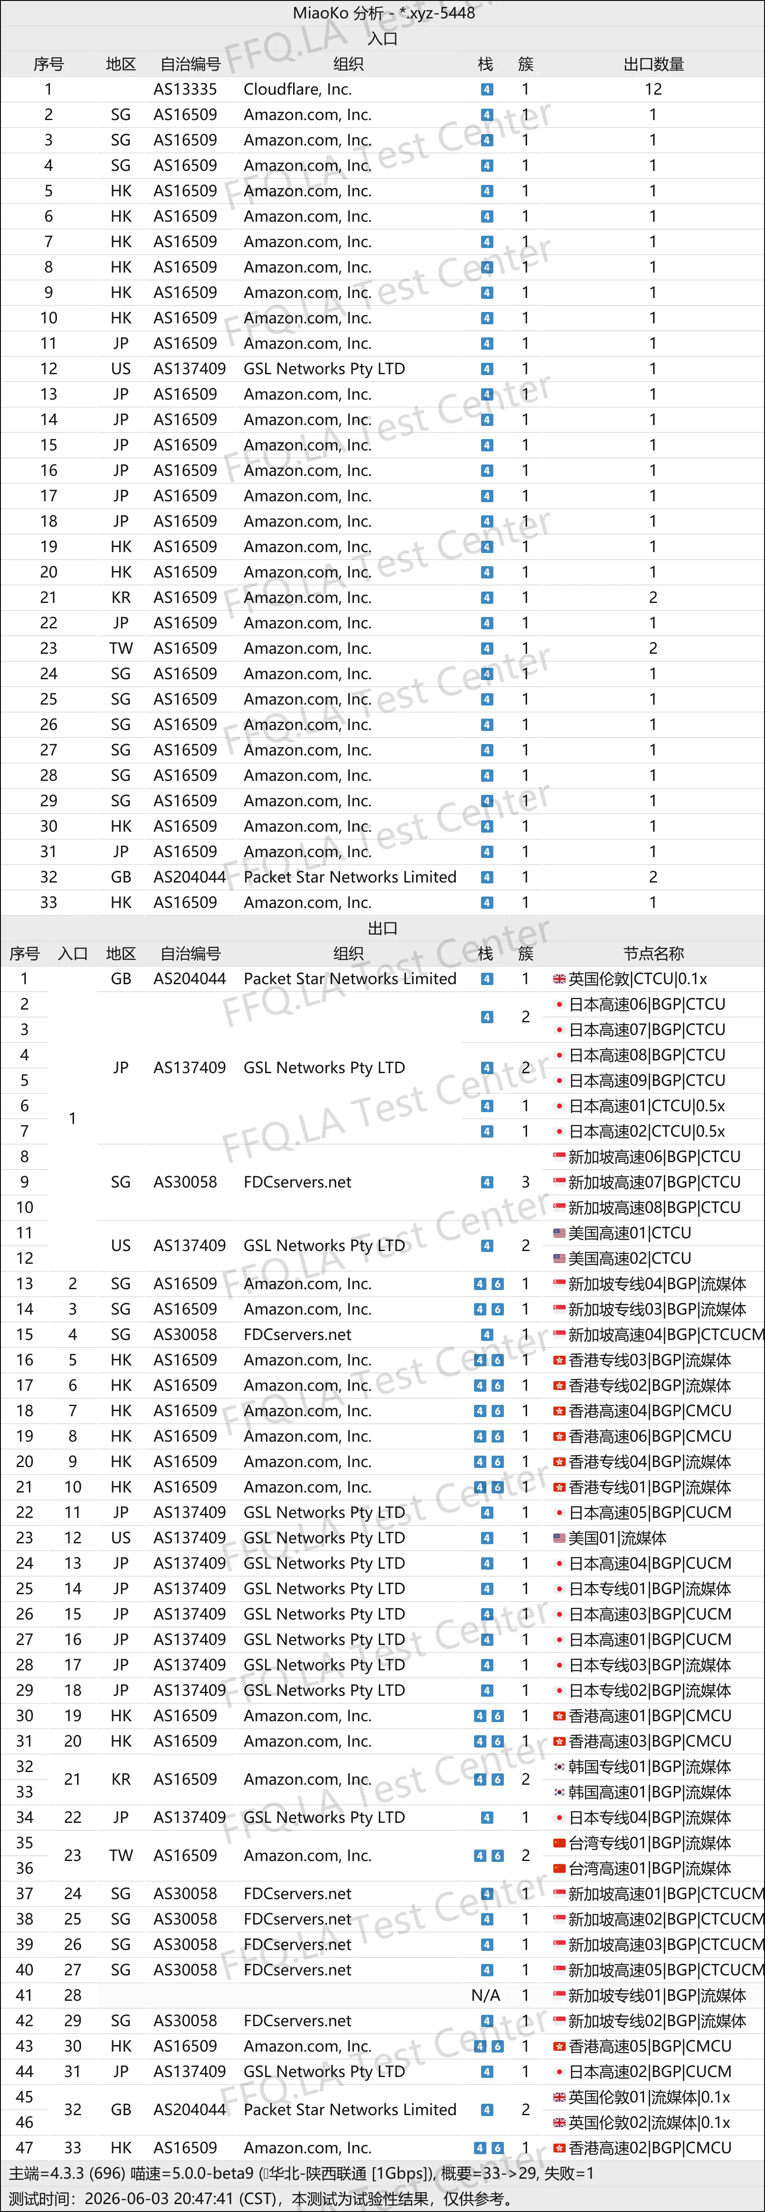
Task: Click the US flag beside 美国01|流媒体
Action: tap(559, 1538)
